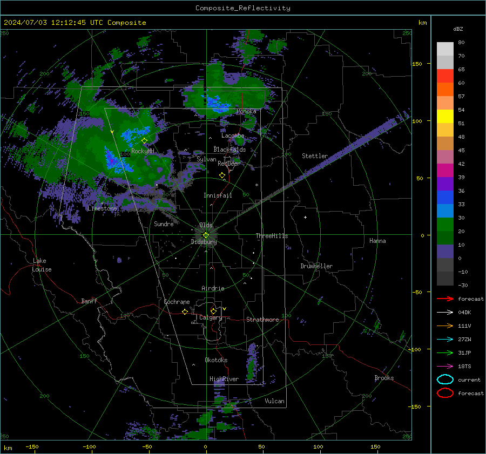Click the bright green 30–20 dBZ swatch
This screenshot has width=486, height=454.
[445, 225]
